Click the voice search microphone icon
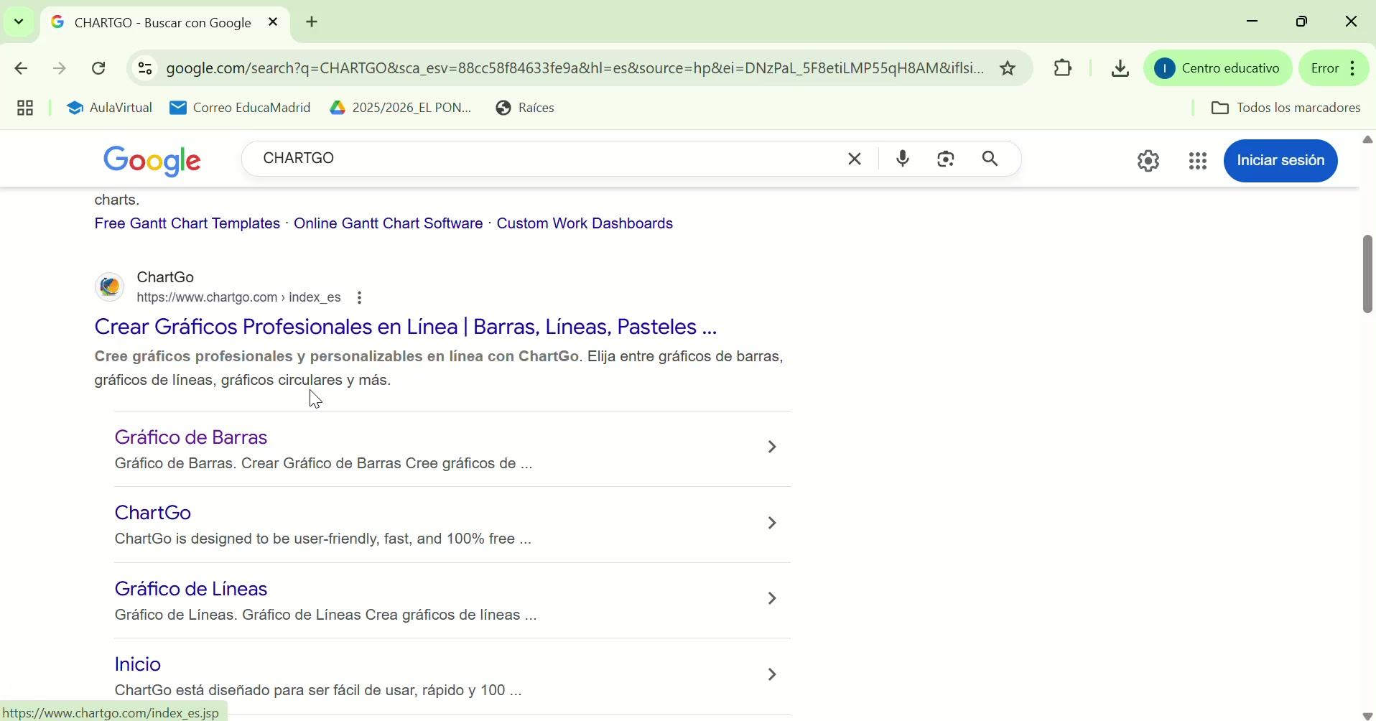Screen dimensions: 1376x721 point(903,159)
